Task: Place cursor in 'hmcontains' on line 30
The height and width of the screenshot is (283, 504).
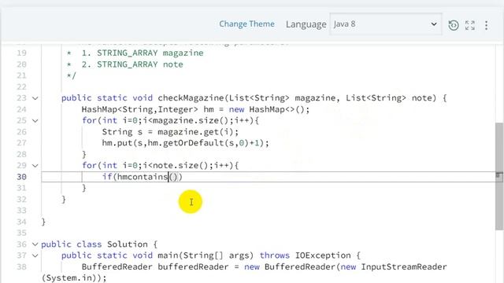Action: pyautogui.click(x=143, y=177)
